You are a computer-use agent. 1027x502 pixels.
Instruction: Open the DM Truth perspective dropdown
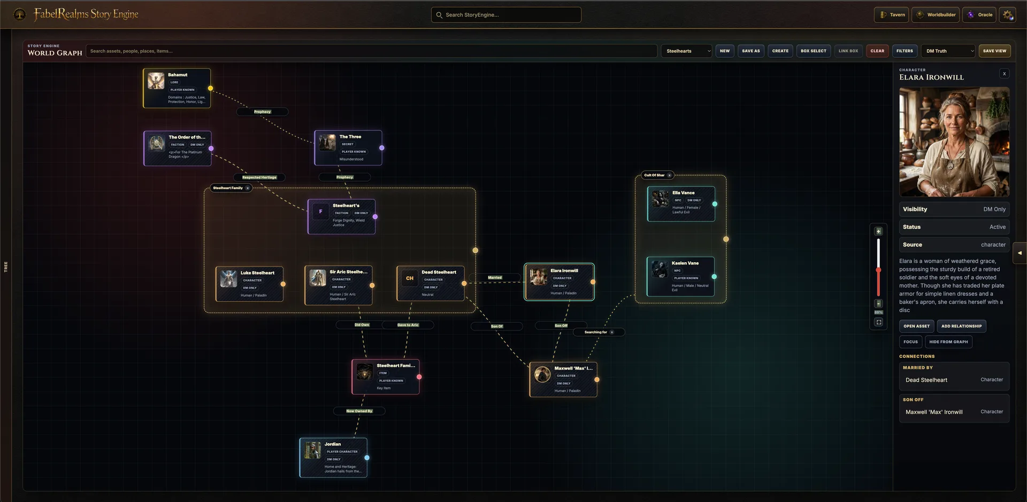(948, 51)
